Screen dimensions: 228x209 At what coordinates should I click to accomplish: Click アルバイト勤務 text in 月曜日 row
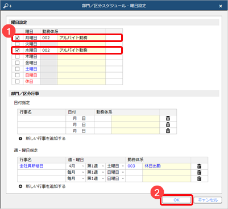[73, 37]
